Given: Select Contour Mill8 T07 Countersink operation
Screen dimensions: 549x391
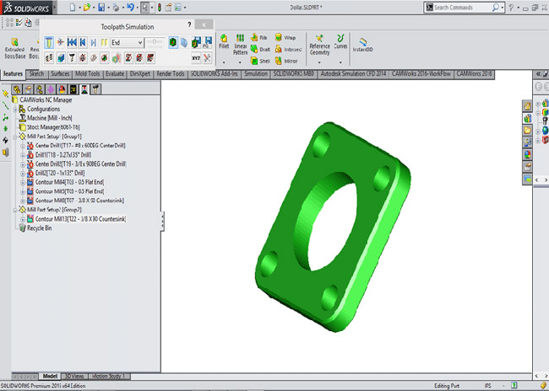Looking at the screenshot, I should (76, 201).
